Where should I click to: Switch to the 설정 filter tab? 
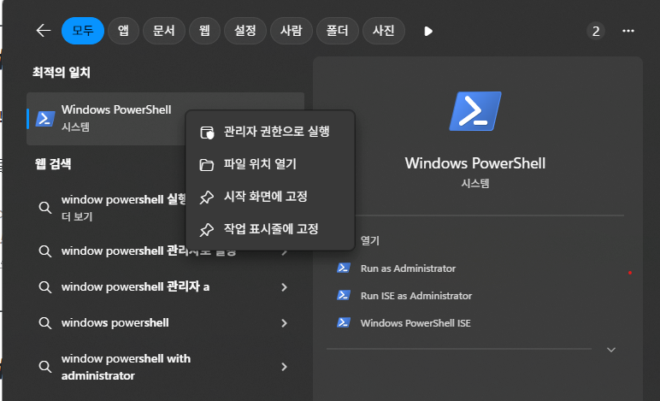pos(245,31)
